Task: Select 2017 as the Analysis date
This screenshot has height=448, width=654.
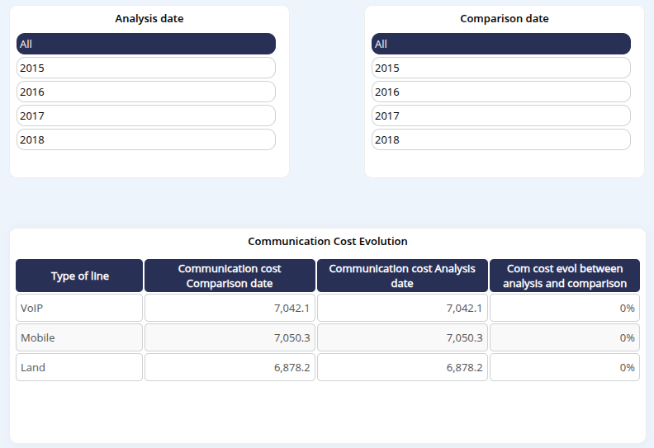Action: (x=145, y=116)
